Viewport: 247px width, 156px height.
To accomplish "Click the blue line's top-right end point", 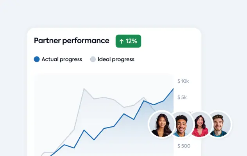I will 173,89.
